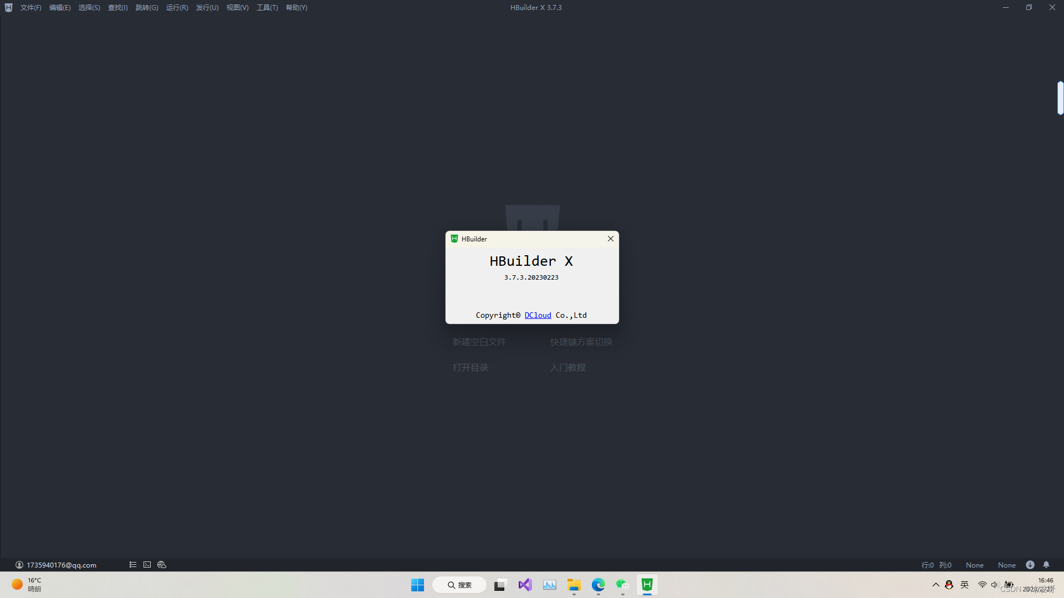
Task: Open the 视图(V) menu
Action: point(237,8)
